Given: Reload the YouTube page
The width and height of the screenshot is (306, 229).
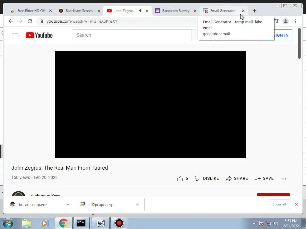Looking at the screenshot, I should 30,21.
